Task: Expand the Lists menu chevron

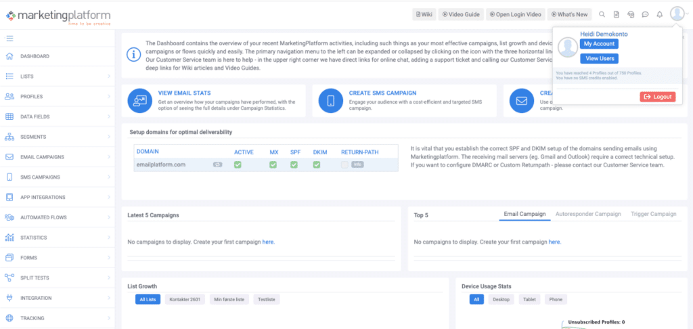Action: 109,76
